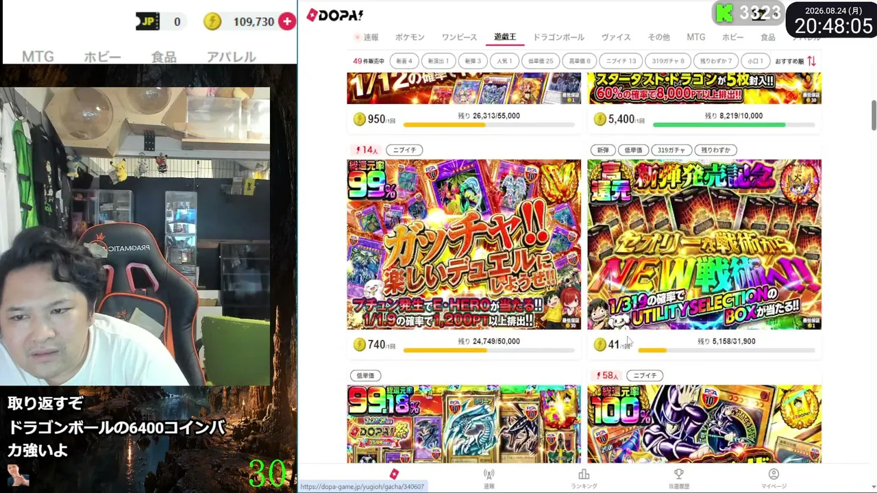
Task: Open the マイページ profile icon
Action: (774, 478)
